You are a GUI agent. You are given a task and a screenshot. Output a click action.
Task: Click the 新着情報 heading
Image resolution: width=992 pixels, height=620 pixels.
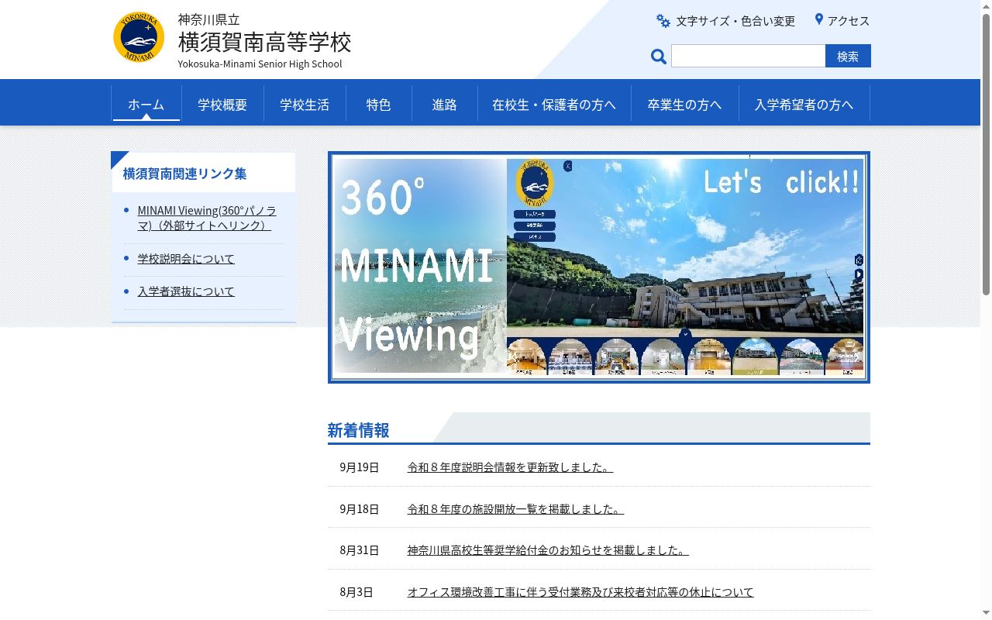(358, 430)
